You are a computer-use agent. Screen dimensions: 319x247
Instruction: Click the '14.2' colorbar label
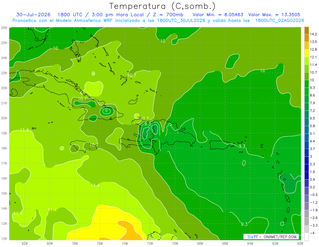(x=313, y=34)
